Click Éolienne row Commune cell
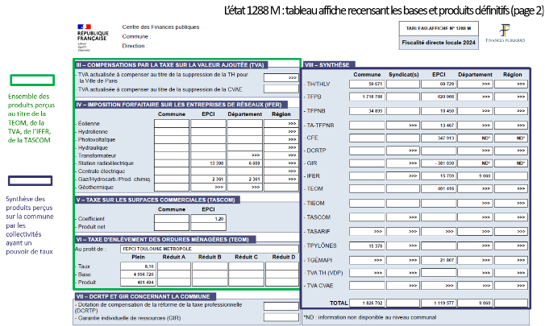The width and height of the screenshot is (545, 326). click(172, 124)
